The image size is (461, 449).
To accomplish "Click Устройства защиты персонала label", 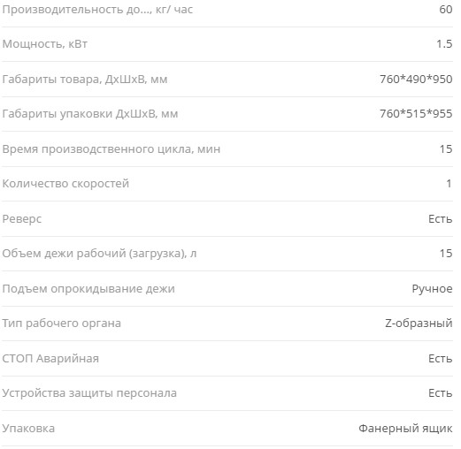I will (89, 393).
